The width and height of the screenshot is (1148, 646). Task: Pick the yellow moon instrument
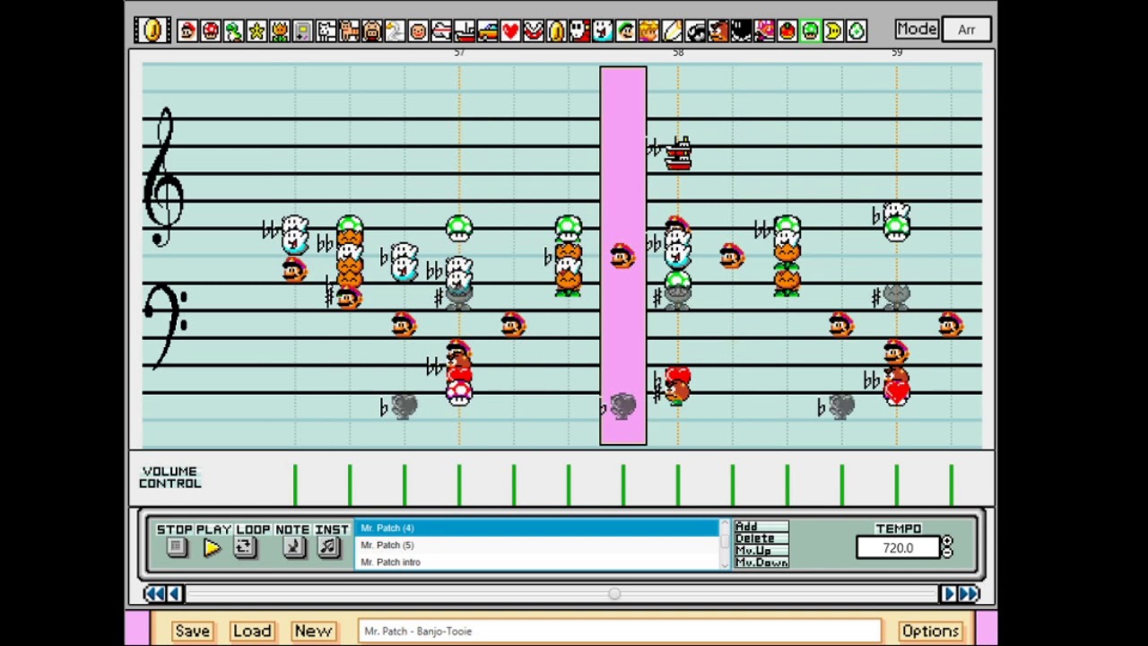[833, 31]
